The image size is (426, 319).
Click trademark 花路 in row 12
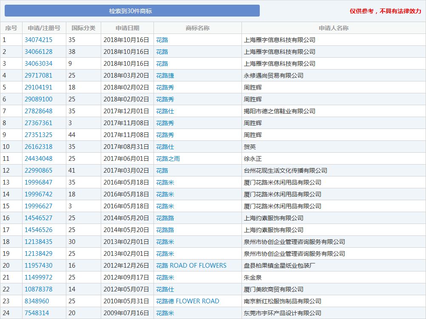pyautogui.click(x=162, y=171)
